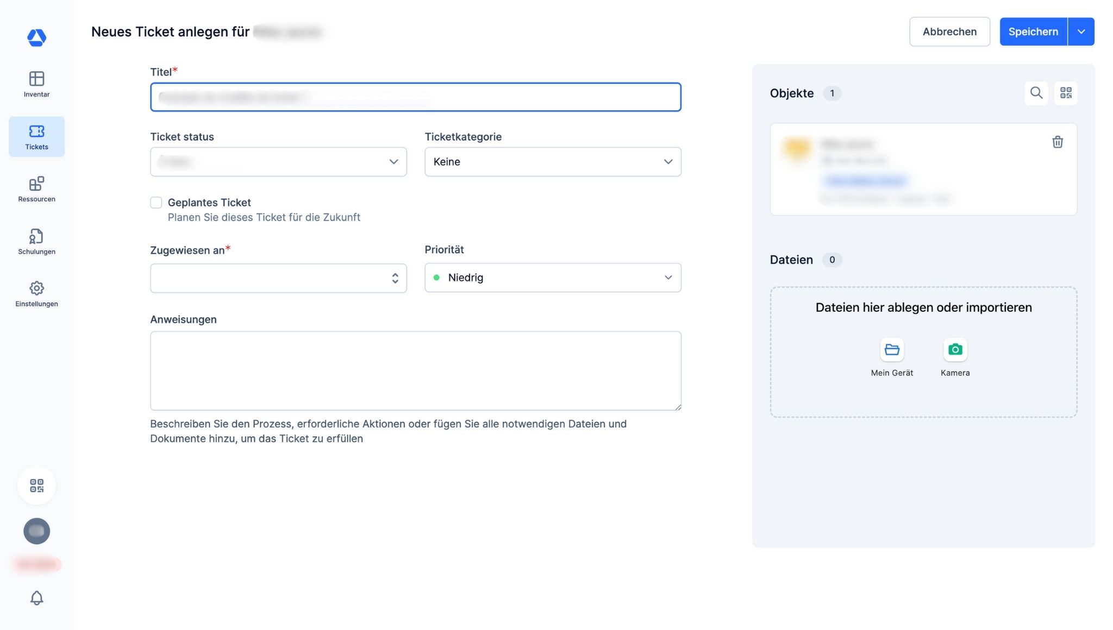The height and width of the screenshot is (630, 1113).
Task: Open Schulungen from the sidebar
Action: pyautogui.click(x=36, y=237)
